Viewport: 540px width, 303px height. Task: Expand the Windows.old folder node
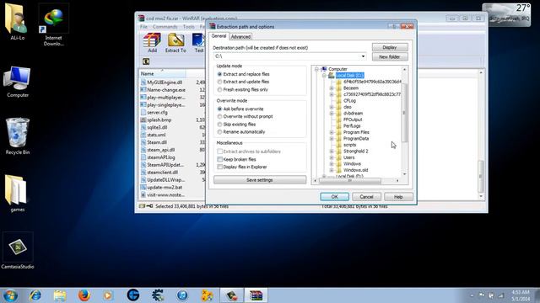click(332, 170)
